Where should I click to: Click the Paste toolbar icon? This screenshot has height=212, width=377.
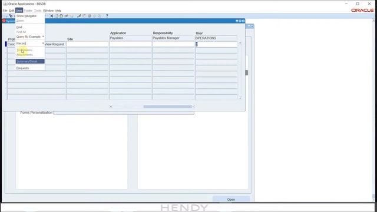(x=61, y=16)
